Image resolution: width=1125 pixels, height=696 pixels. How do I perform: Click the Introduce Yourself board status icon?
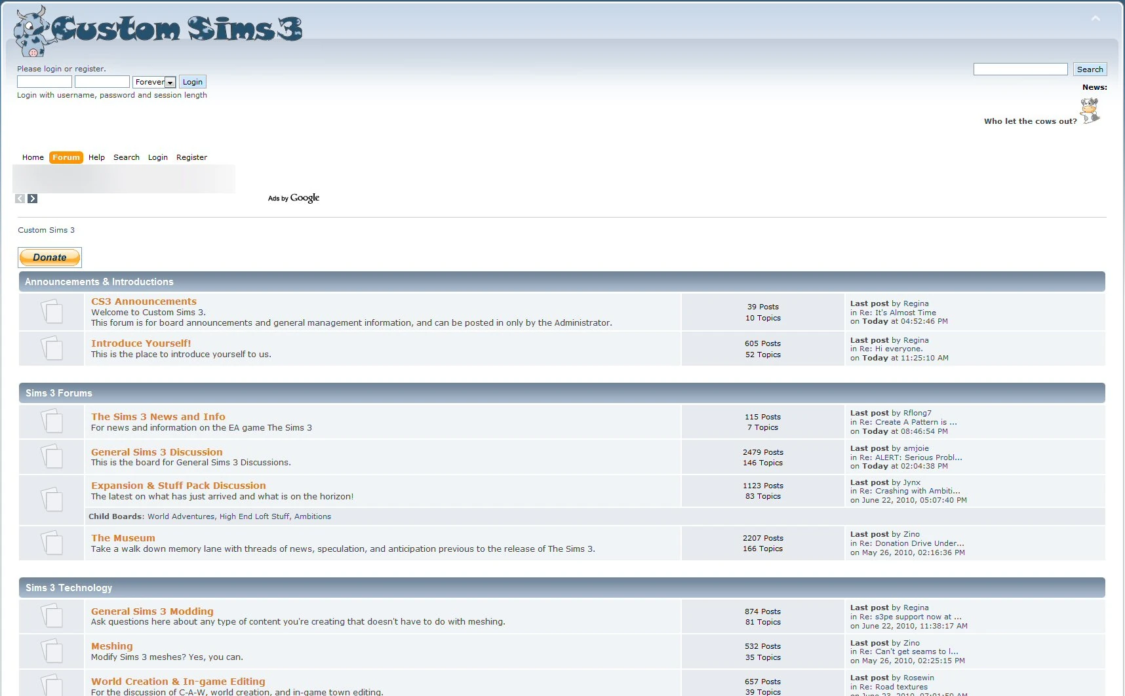click(x=52, y=348)
